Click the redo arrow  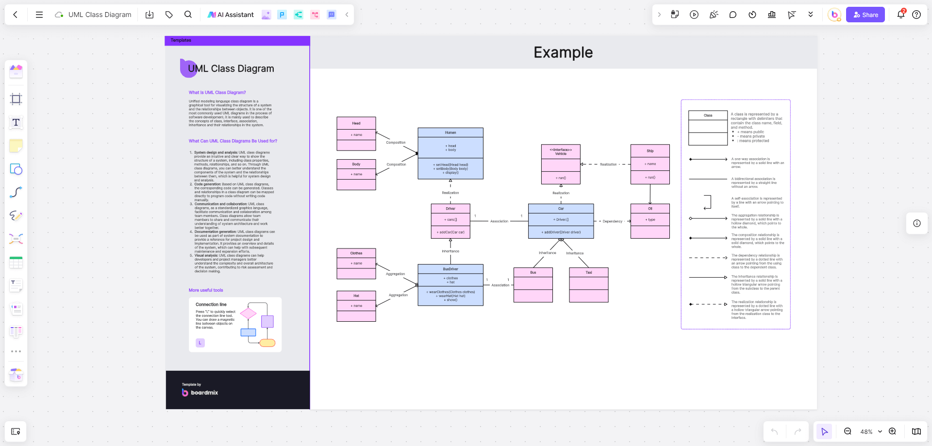pos(798,431)
